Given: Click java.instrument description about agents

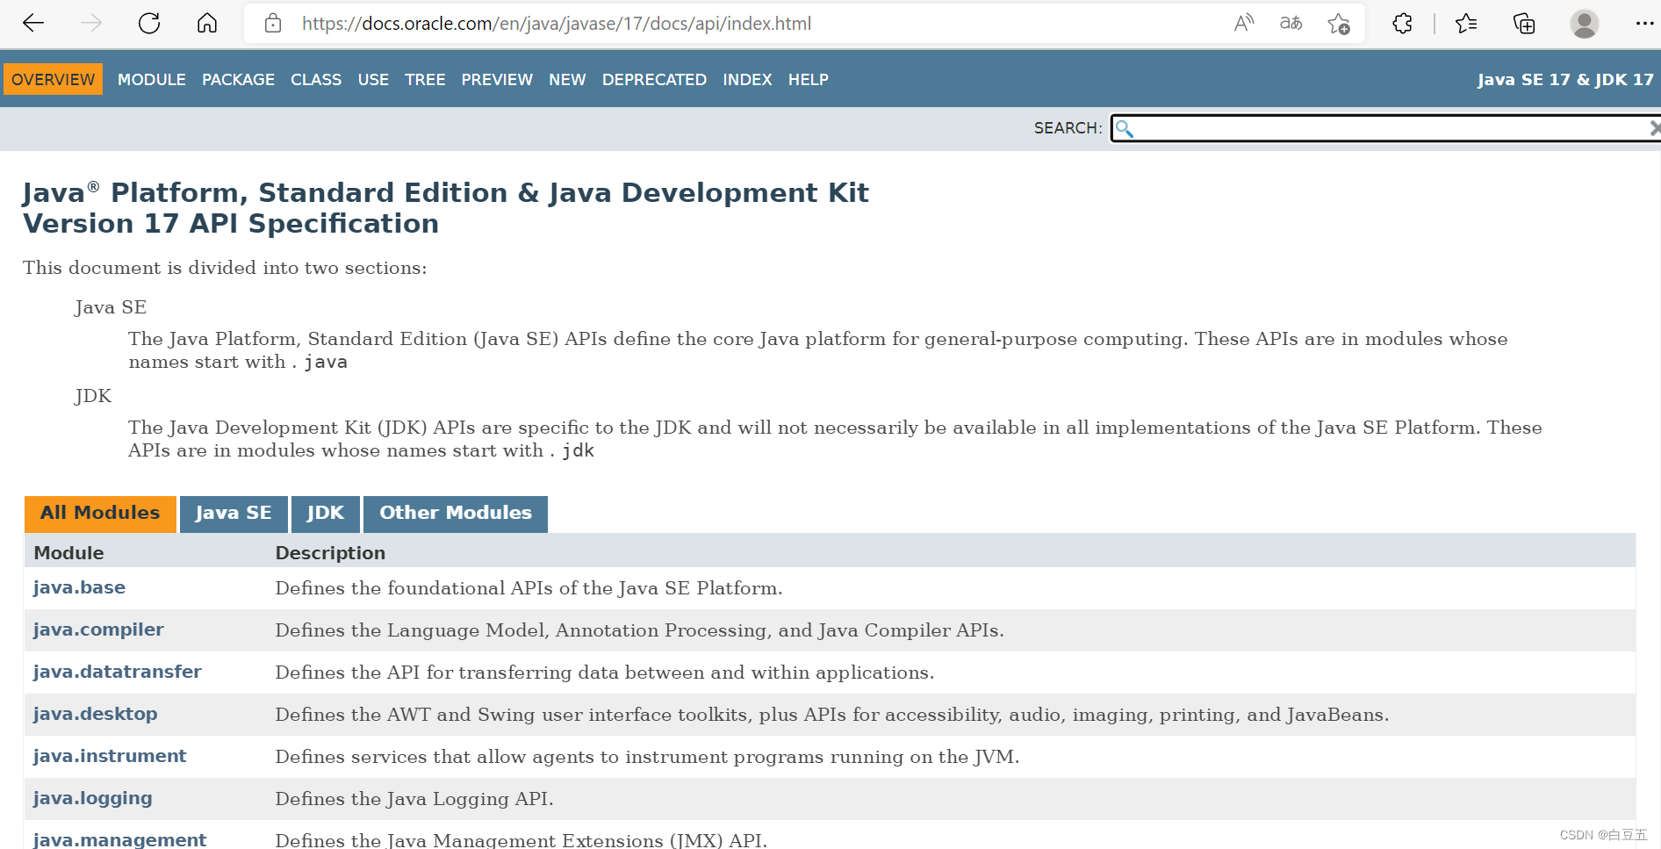Looking at the screenshot, I should [x=648, y=757].
